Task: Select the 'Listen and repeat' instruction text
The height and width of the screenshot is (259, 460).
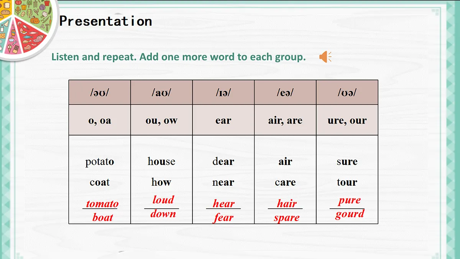Action: 179,57
